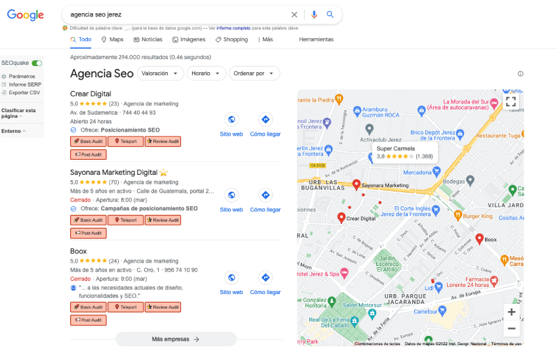Open the Valoración filter dropdown

160,73
